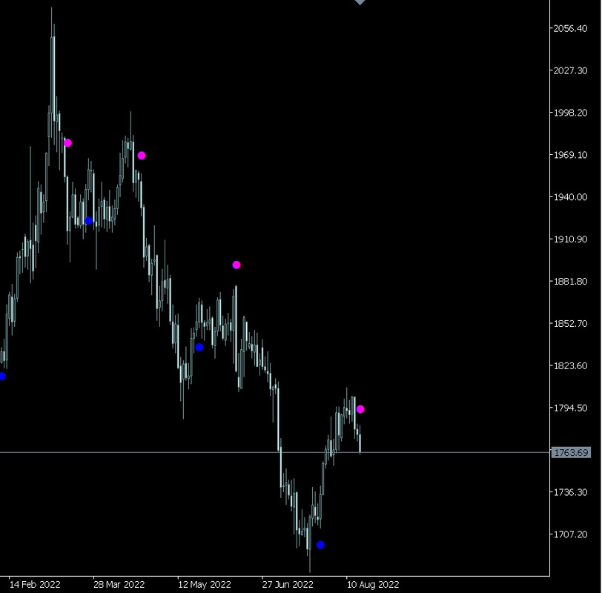Select the 27 Jun 2022 date label
Screen dimensions: 602x593
click(288, 585)
